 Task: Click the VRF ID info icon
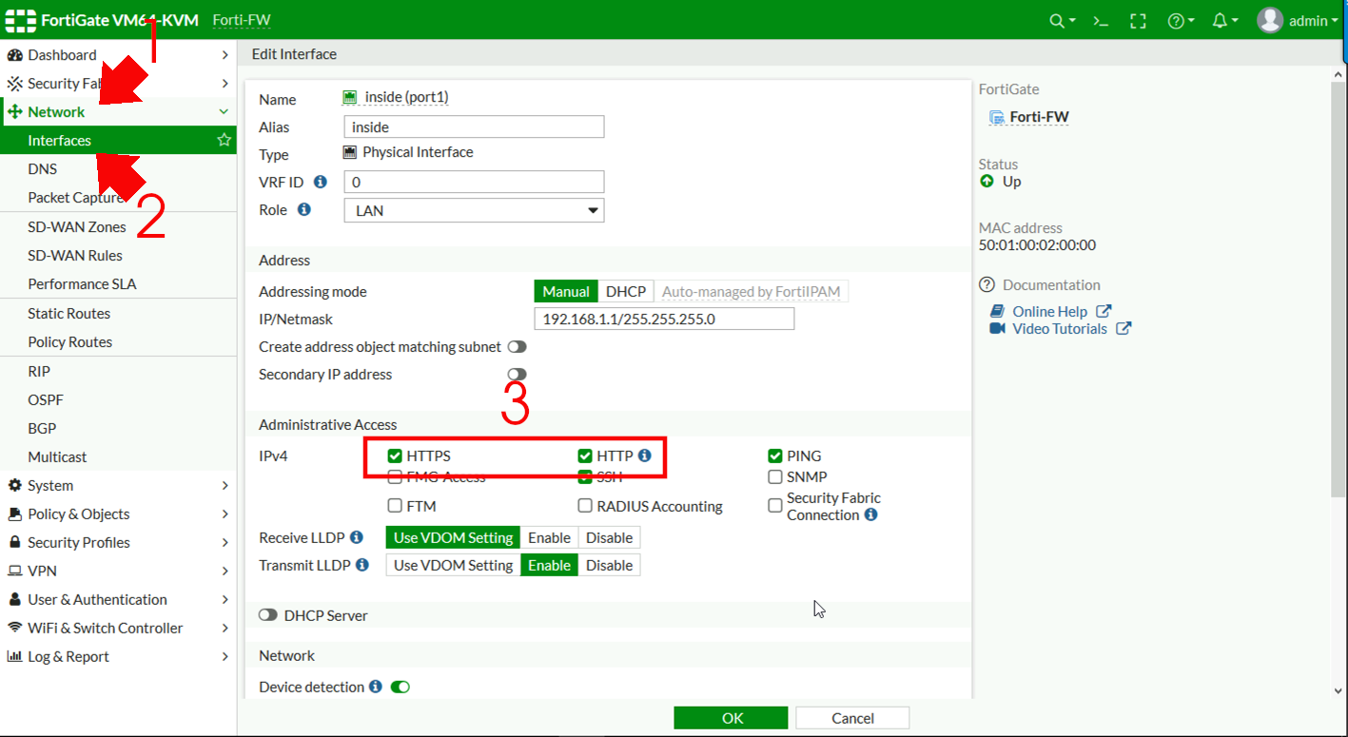coord(321,182)
